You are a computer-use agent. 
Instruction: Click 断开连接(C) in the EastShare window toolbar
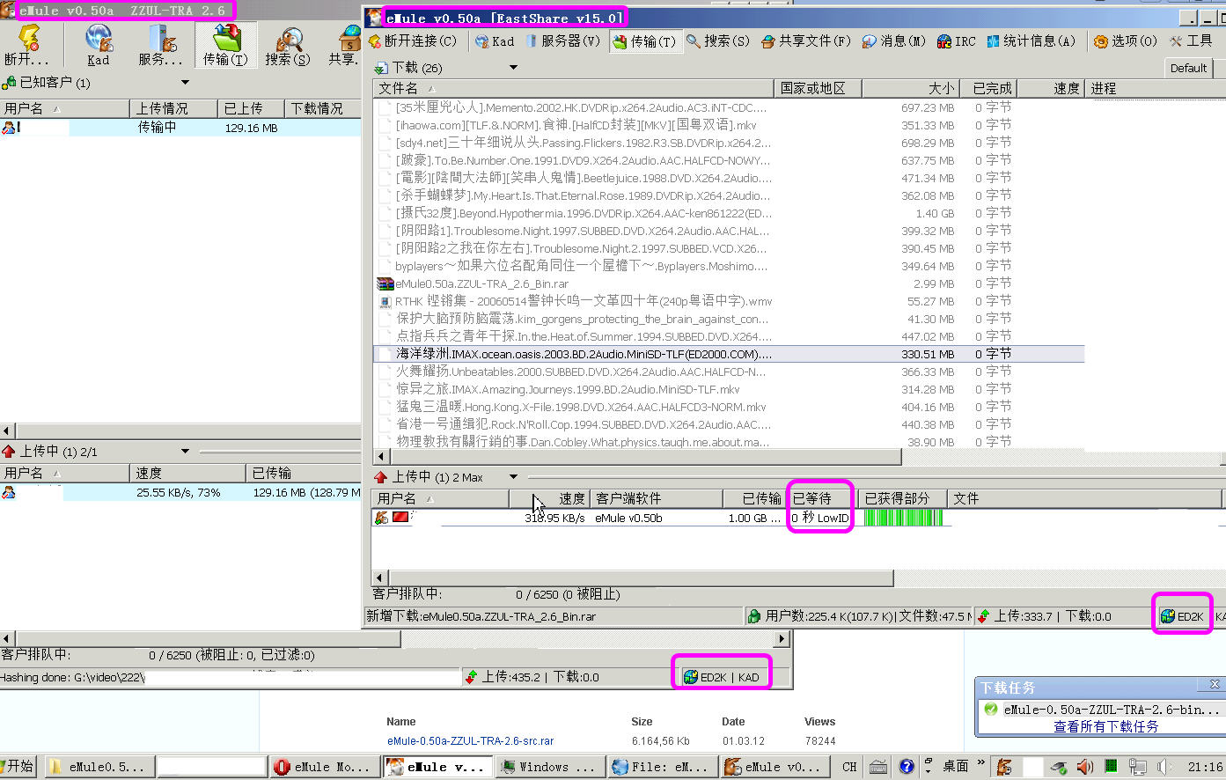point(412,41)
